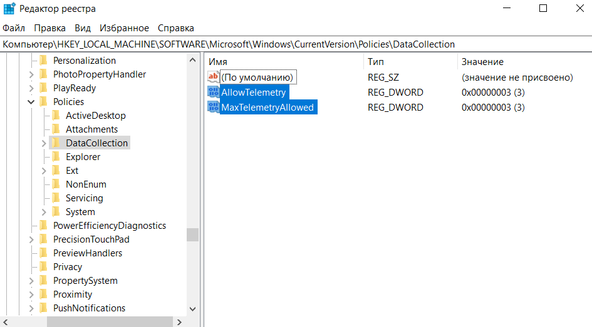Screen dimensions: 592x327
Task: Click the MaxTelemetryAllowed DWORD value icon
Action: [213, 108]
